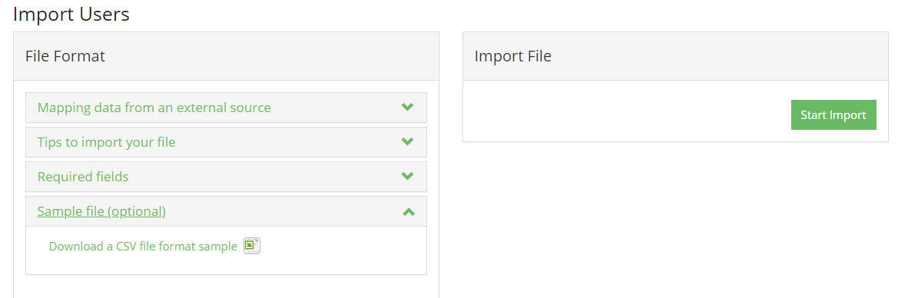Viewport: 908px width, 298px height.
Task: Download a CSV file format sample
Action: tap(143, 247)
